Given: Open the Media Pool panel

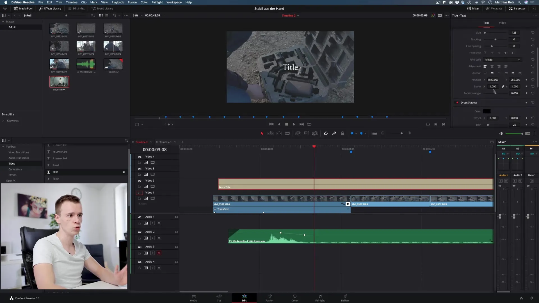Looking at the screenshot, I should point(23,8).
